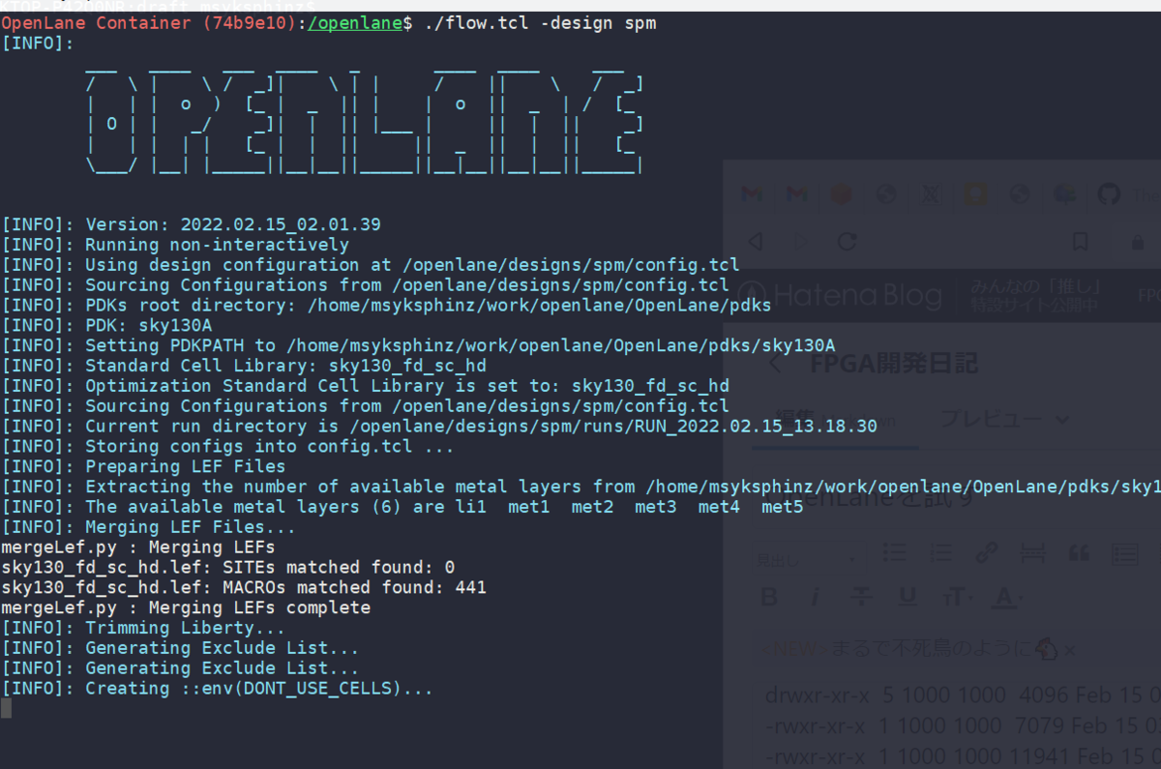
Task: Dismiss the NEW notice with its ×
Action: pyautogui.click(x=1069, y=650)
